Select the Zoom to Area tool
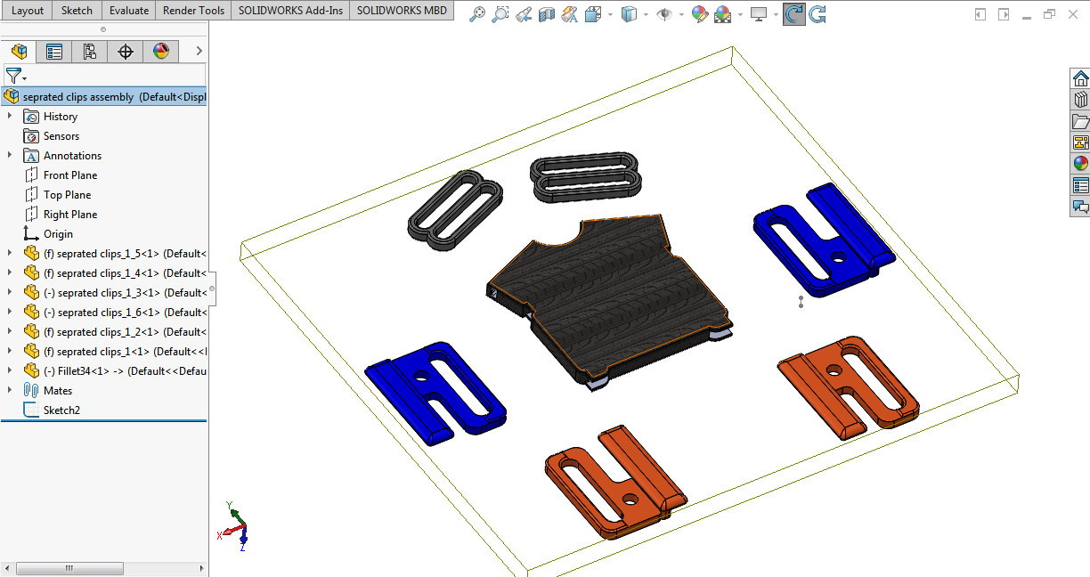Screen dimensions: 1090x577 500,14
